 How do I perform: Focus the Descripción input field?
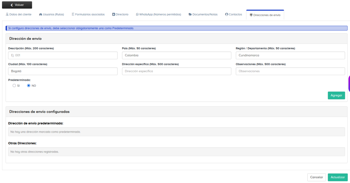(63, 56)
